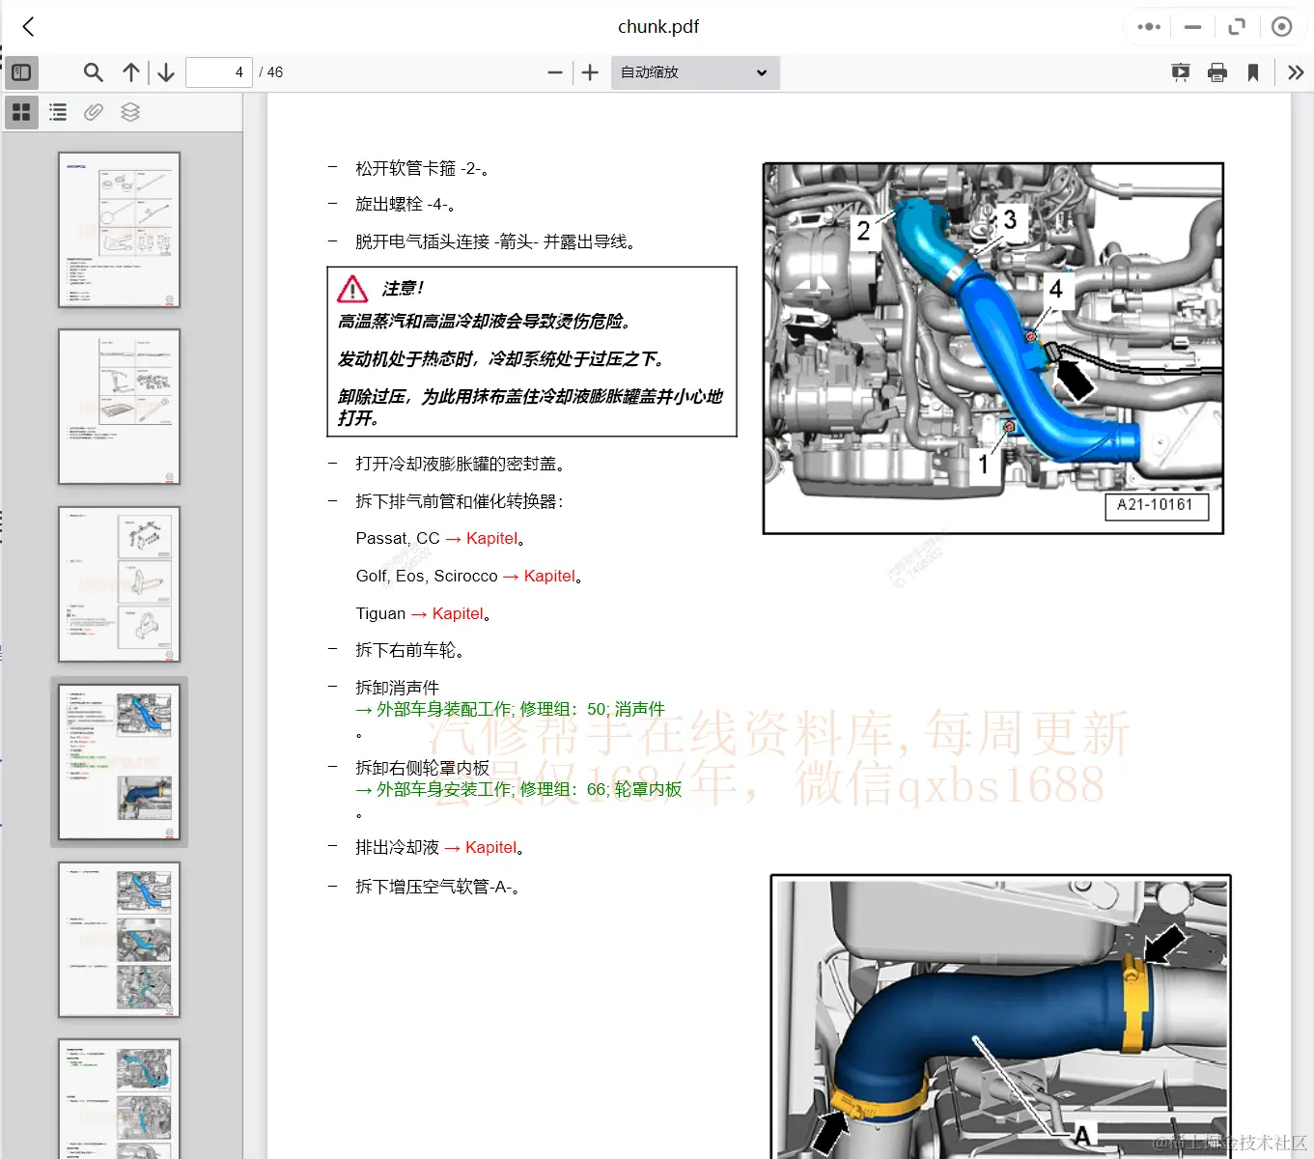The image size is (1314, 1159).
Task: Print the chunk.pdf document
Action: tap(1216, 71)
